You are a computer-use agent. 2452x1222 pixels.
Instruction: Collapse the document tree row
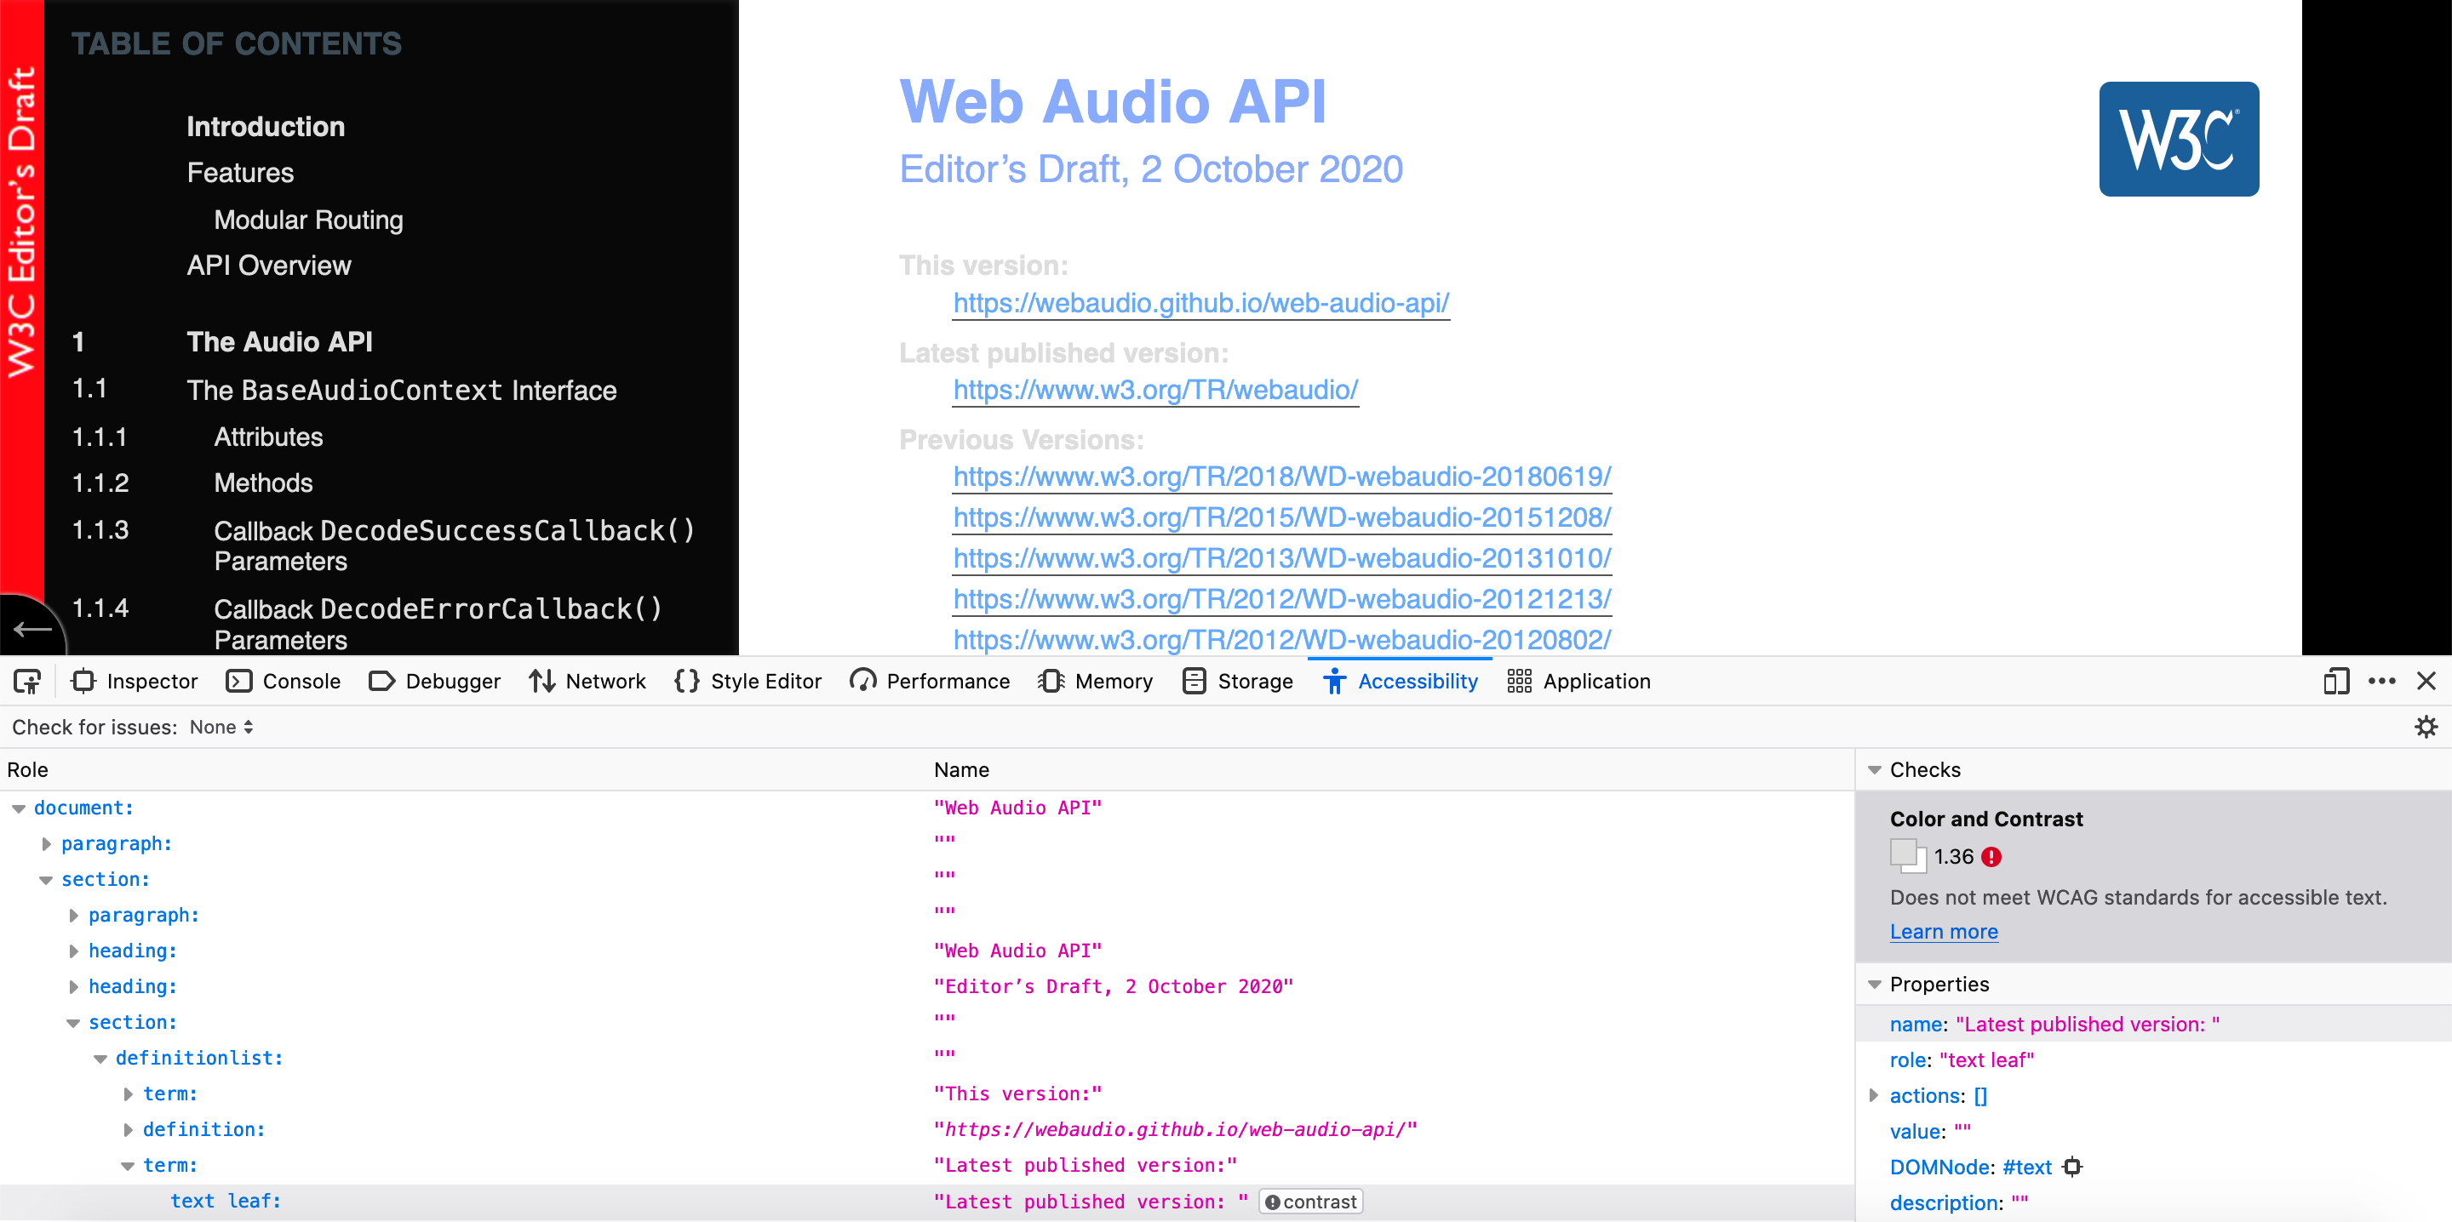click(x=18, y=808)
